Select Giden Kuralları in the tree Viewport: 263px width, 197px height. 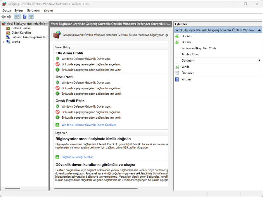21,33
